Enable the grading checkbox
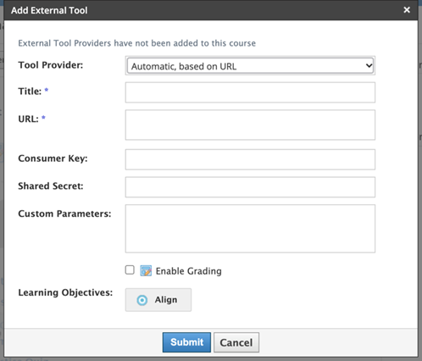Viewport: 422px width, 361px height. 130,270
